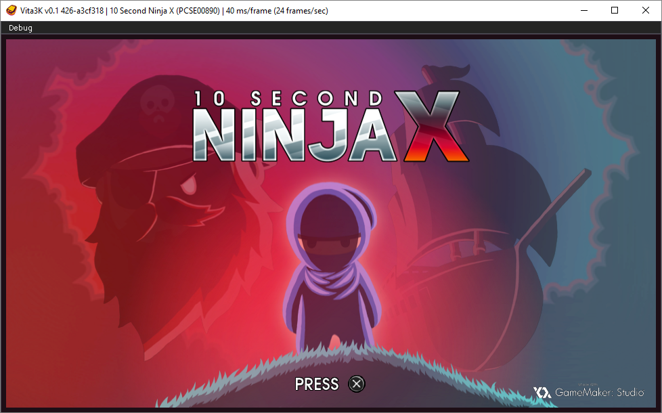Click the cross button icon beside PRESS
The image size is (662, 413).
356,384
